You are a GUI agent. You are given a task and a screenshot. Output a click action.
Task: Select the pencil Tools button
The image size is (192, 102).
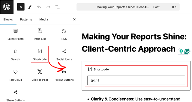[30, 7]
